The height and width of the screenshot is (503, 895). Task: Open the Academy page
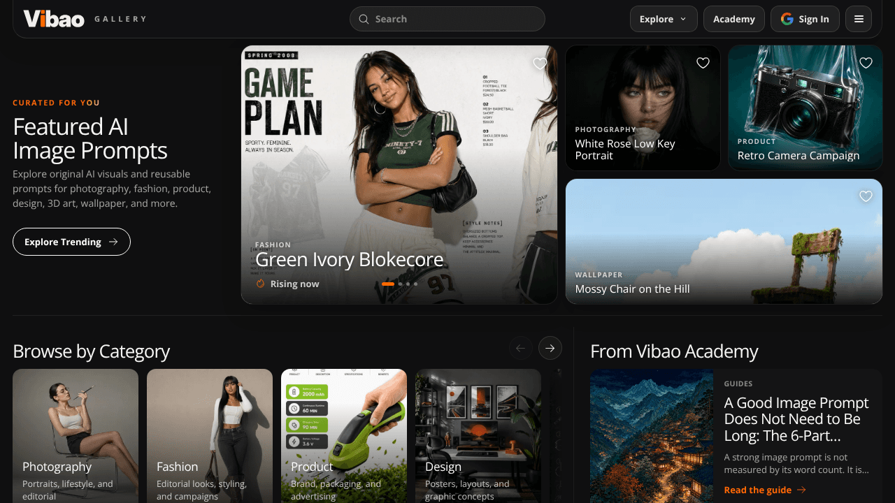tap(734, 19)
